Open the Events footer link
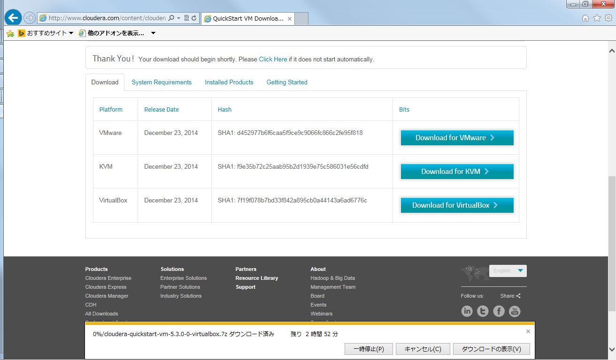Image resolution: width=616 pixels, height=360 pixels. pos(318,305)
